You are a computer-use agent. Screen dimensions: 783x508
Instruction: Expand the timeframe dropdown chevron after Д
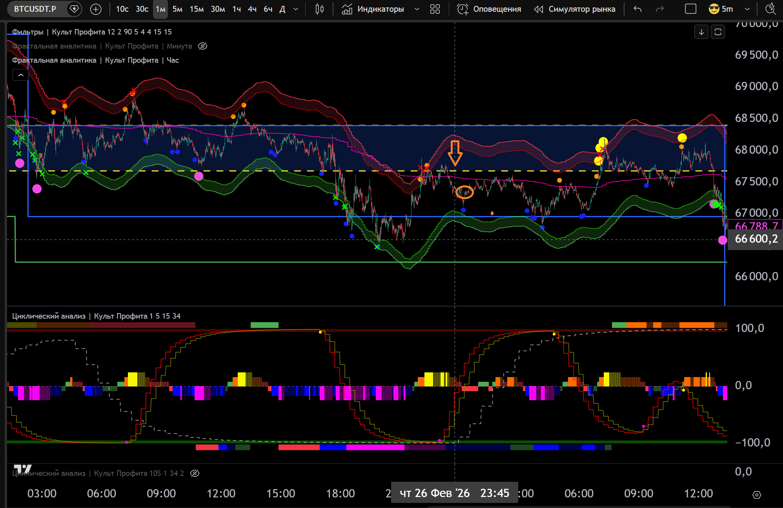[x=296, y=9]
